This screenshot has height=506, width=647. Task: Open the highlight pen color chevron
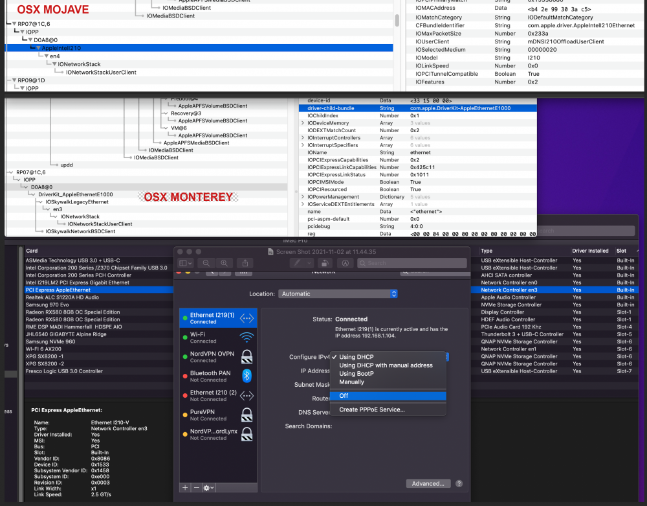click(309, 263)
